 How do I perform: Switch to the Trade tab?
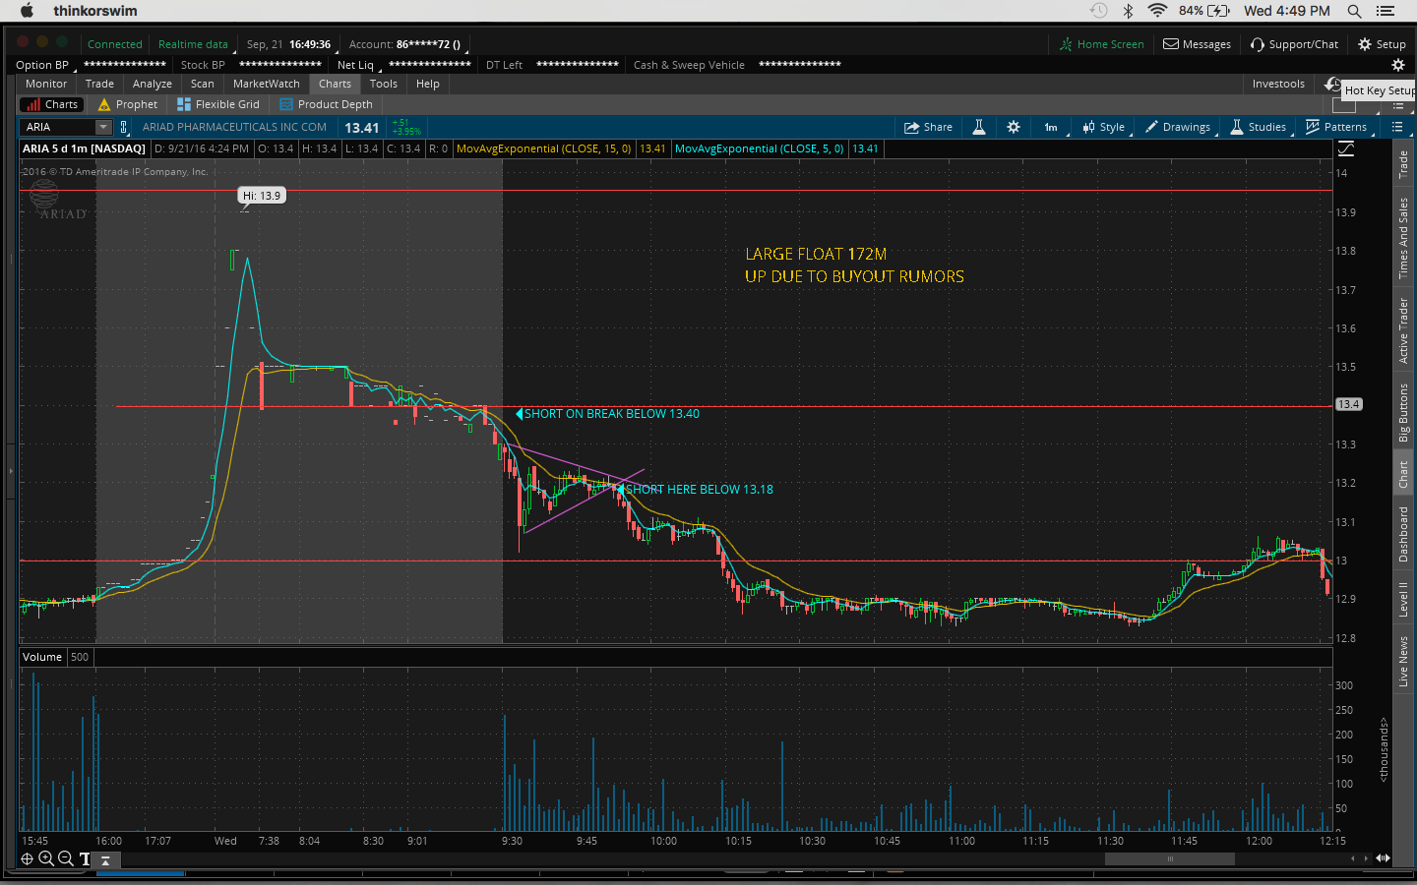click(x=99, y=84)
